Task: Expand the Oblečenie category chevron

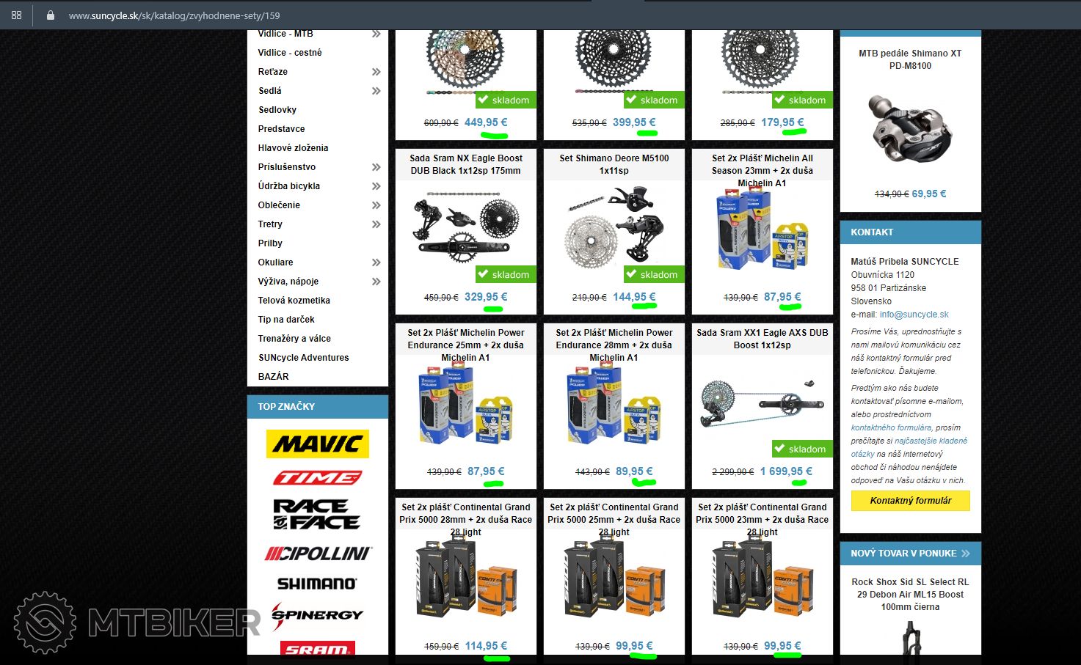Action: point(376,205)
